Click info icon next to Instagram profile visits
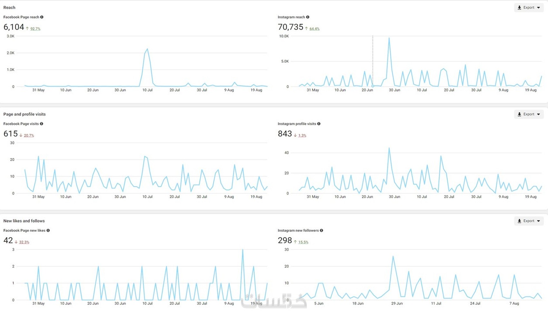 coord(319,124)
